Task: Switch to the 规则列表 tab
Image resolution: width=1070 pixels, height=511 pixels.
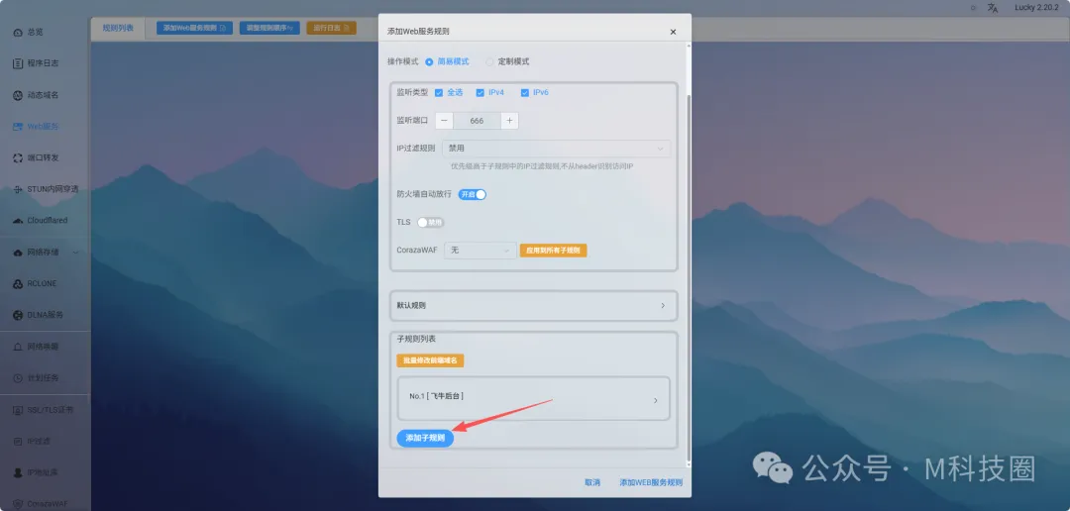Action: click(119, 28)
